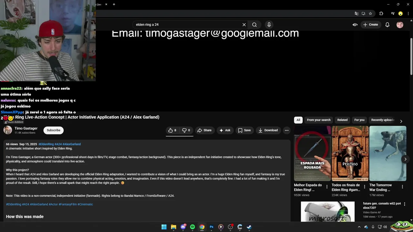Open Photoshop from taskbar
Viewport: 413px width, 232px height.
pos(212,227)
